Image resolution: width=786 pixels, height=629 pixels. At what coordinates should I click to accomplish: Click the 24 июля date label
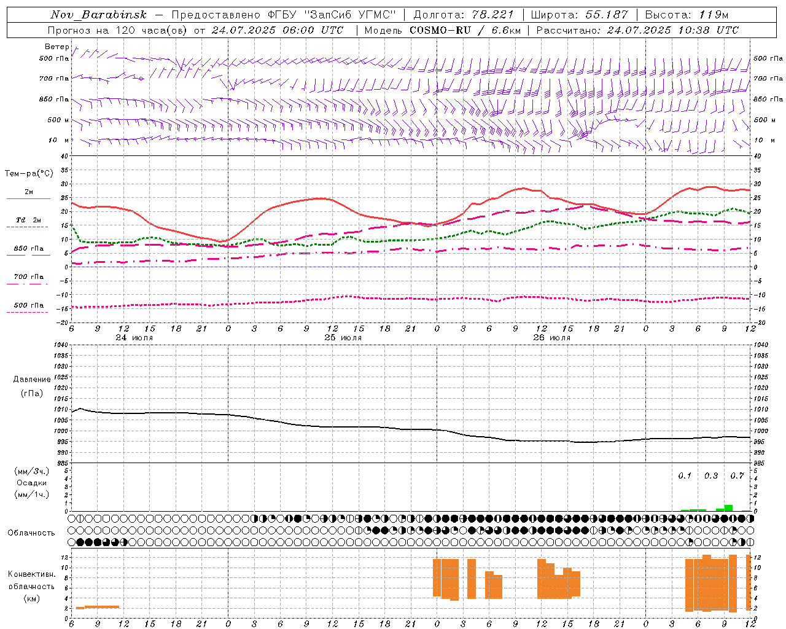click(x=134, y=338)
